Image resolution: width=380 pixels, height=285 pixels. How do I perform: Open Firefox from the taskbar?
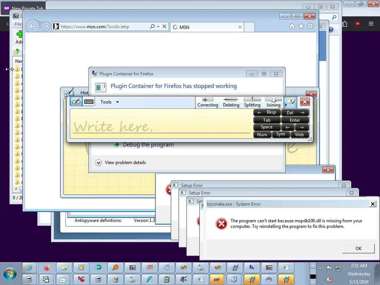[47, 268]
